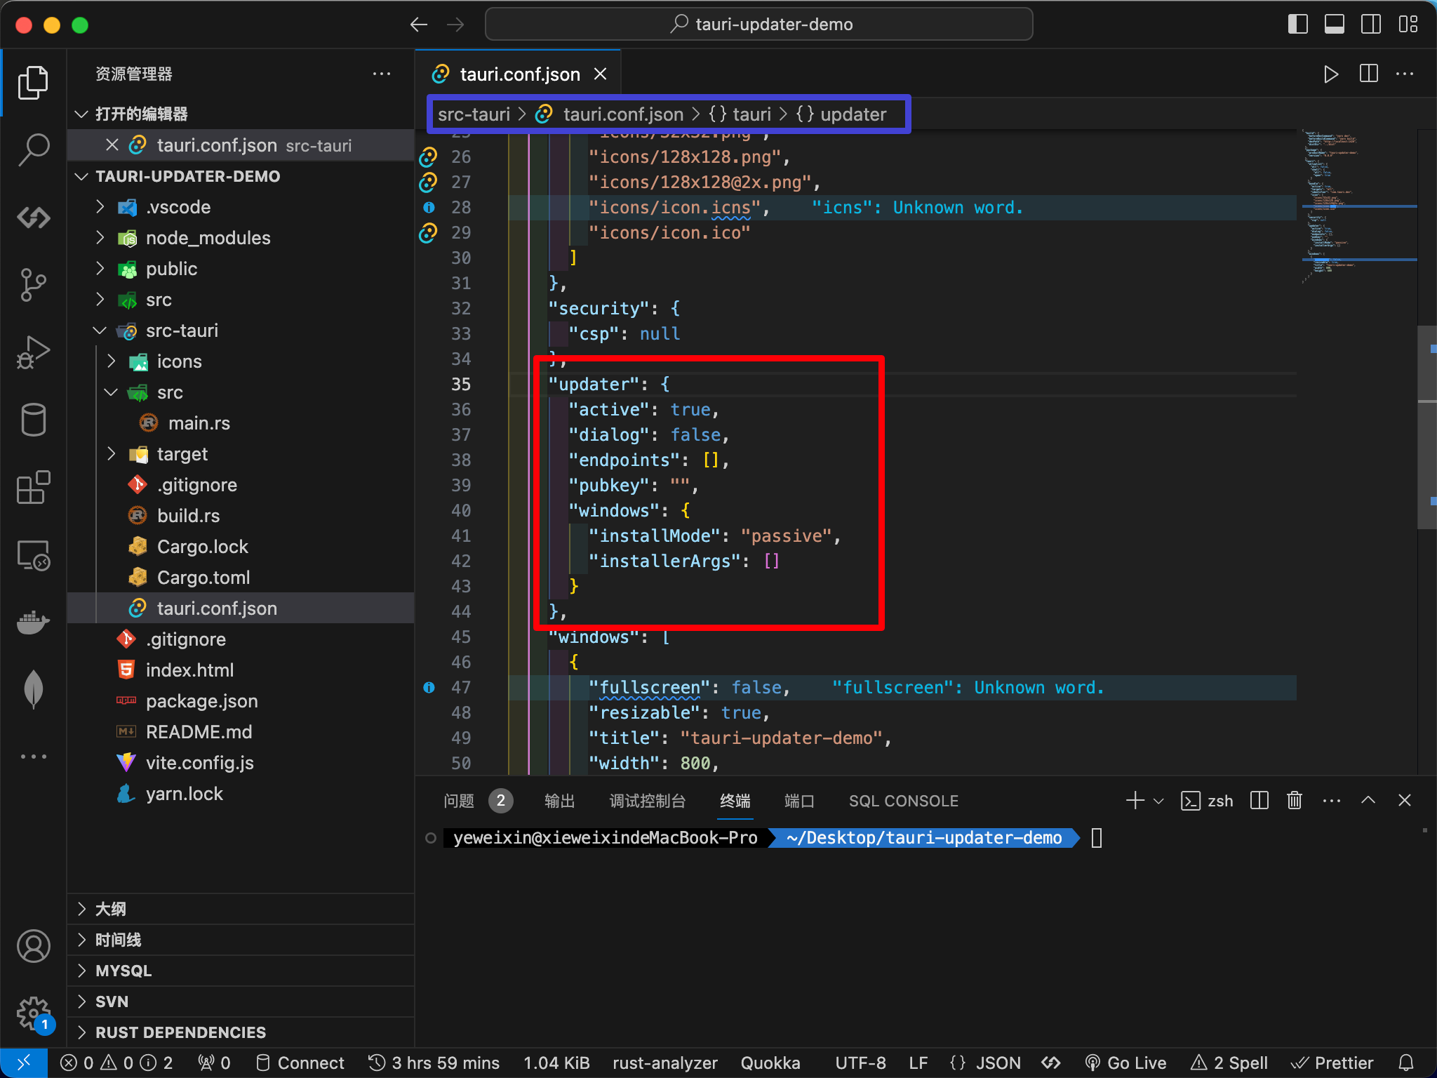Image resolution: width=1437 pixels, height=1078 pixels.
Task: Open the Manage settings gear
Action: click(x=33, y=1013)
